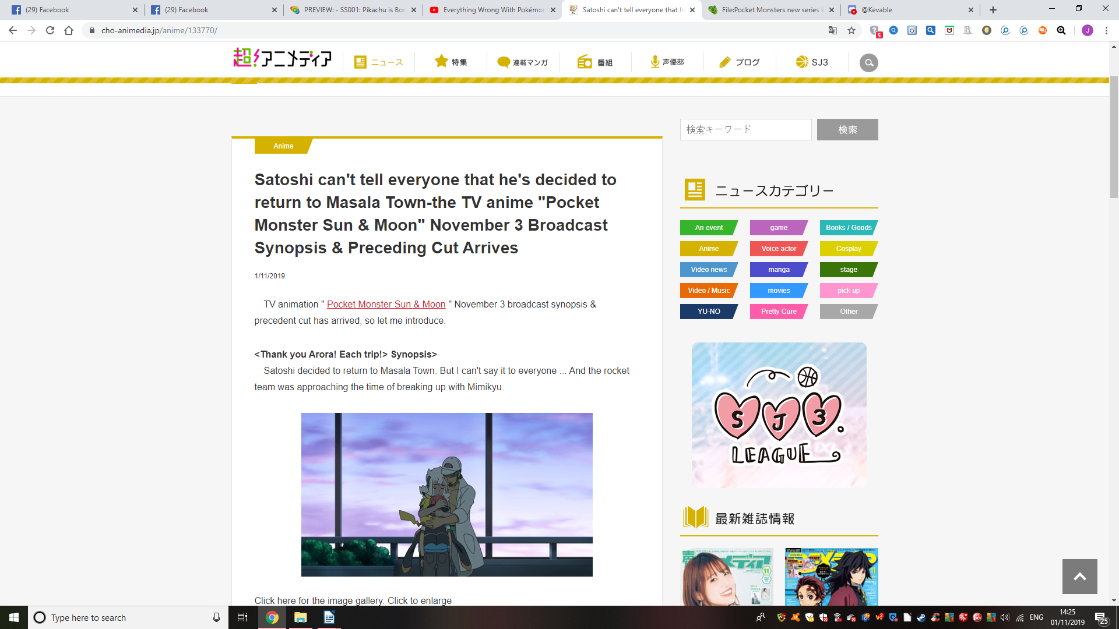
Task: Open the 連載マンガ serialized manga menu
Action: (522, 62)
